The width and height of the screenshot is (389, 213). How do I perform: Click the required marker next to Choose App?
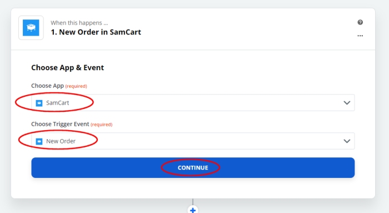click(76, 86)
